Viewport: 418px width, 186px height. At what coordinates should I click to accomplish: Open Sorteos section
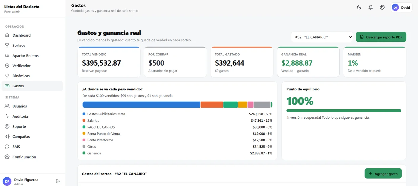(x=32, y=45)
